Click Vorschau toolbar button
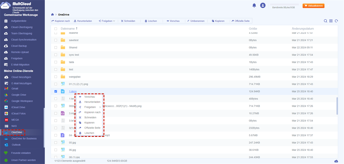Screen dimensions: 344x164 [x=173, y=21]
